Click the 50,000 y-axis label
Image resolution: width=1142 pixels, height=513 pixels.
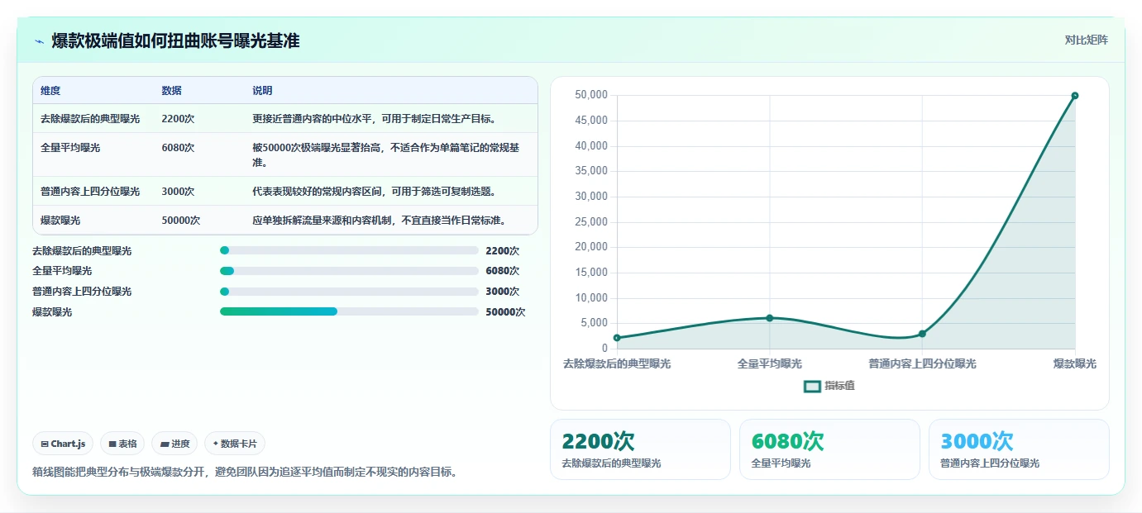click(x=591, y=96)
